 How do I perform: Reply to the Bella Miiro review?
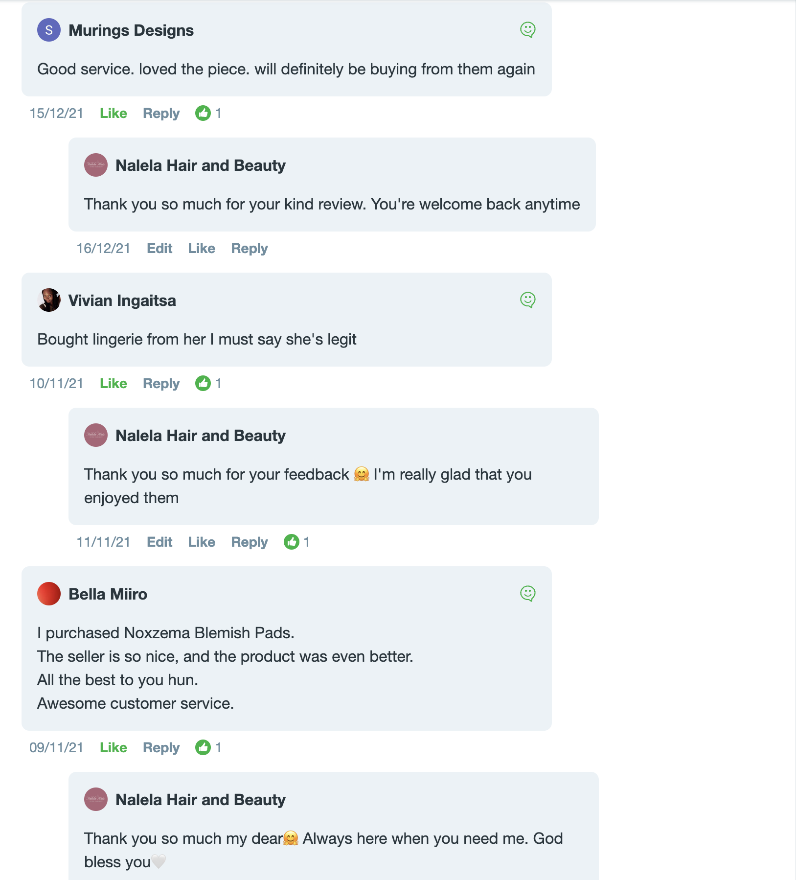click(161, 747)
